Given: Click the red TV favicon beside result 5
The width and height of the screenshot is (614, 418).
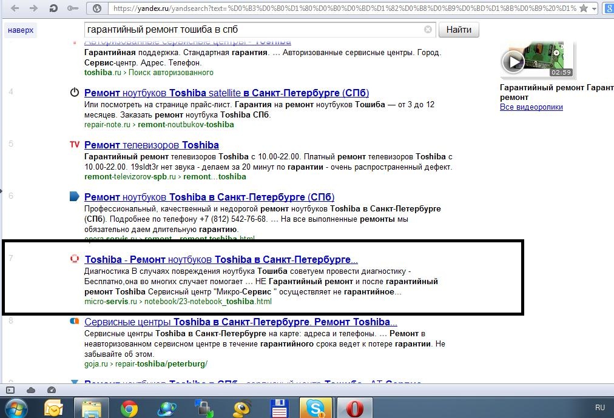Looking at the screenshot, I should tap(75, 145).
